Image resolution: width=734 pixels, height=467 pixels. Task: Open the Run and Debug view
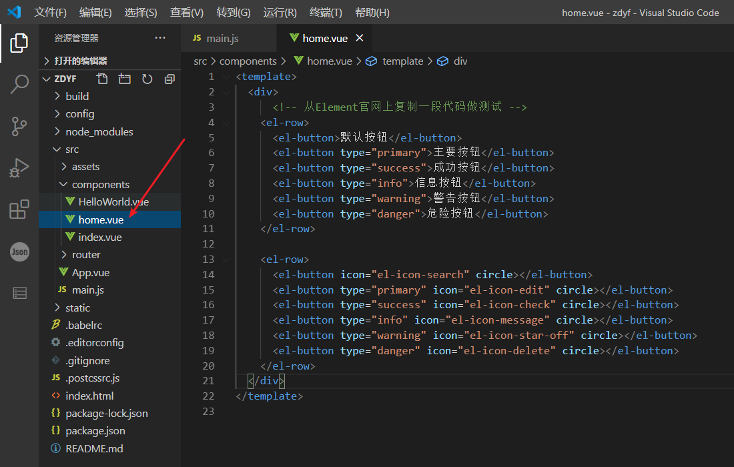(x=19, y=167)
